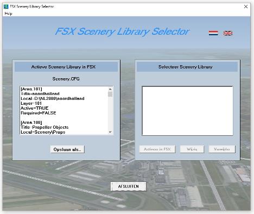Click the Verwijder button
Viewport: 254px width, 214px height.
(x=222, y=149)
